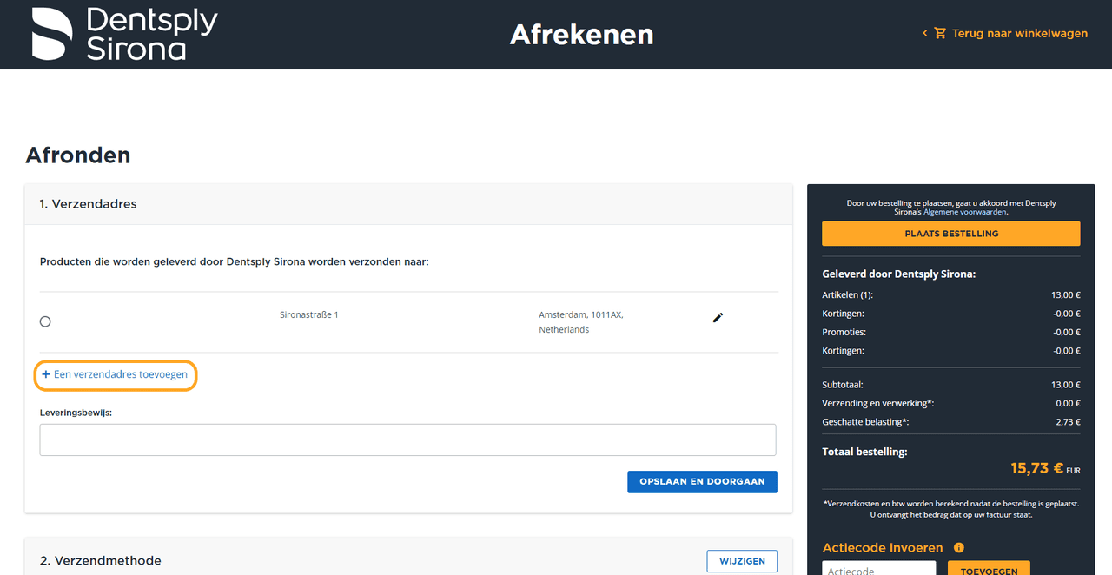Expand the 2. Verzendmethode section header

(x=101, y=561)
